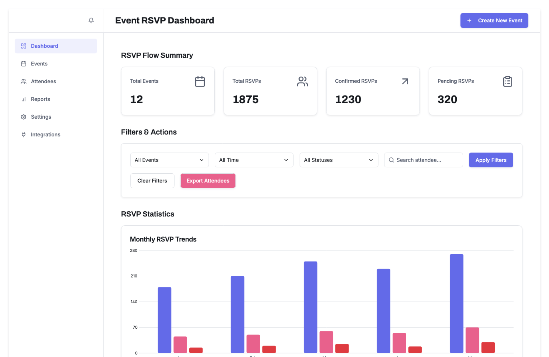Click the clipboard icon on Pending RSVPs card
The height and width of the screenshot is (357, 549).
tap(507, 82)
